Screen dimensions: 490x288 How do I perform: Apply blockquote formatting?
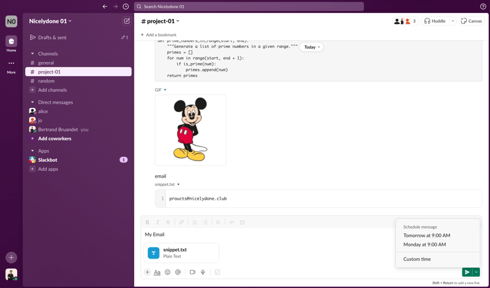coord(218,222)
